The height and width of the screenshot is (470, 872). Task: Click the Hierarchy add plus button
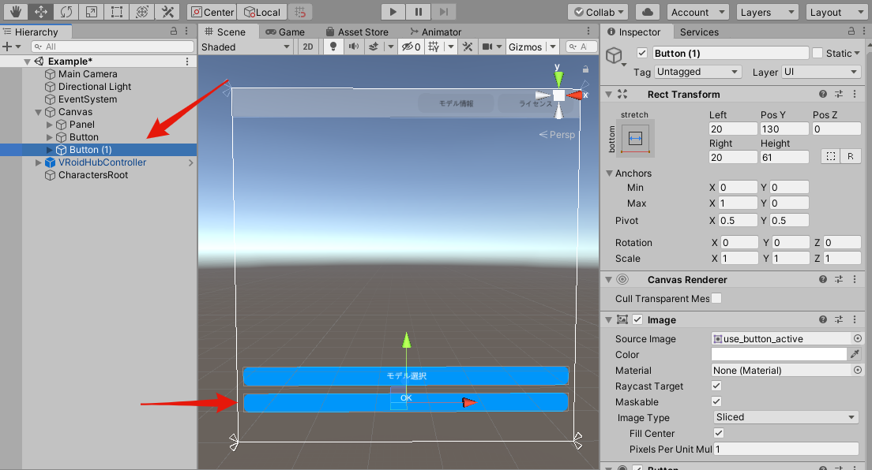click(7, 47)
